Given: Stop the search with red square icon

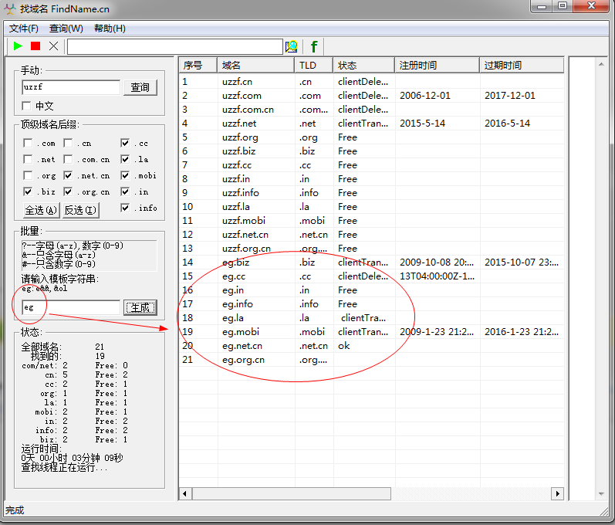Looking at the screenshot, I should pos(35,46).
